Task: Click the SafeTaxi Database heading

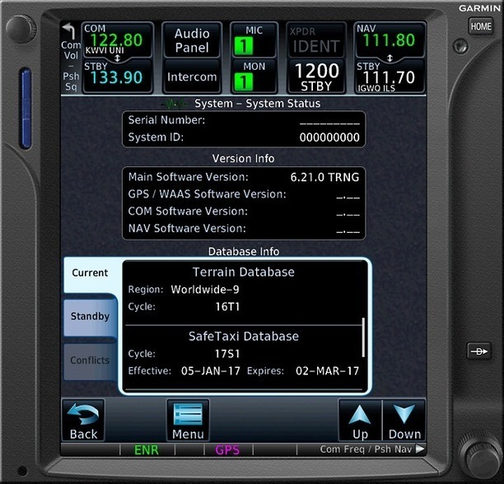Action: tap(243, 337)
